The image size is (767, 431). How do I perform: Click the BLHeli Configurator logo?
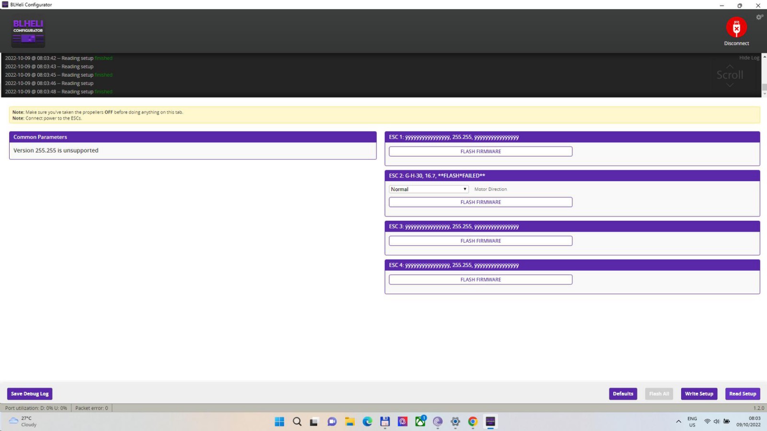pyautogui.click(x=28, y=32)
